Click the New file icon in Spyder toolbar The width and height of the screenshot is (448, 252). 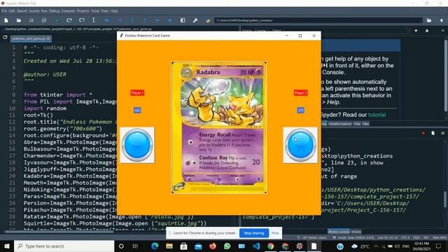point(6,20)
